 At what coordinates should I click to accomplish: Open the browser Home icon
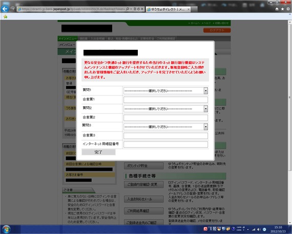[x=277, y=9]
